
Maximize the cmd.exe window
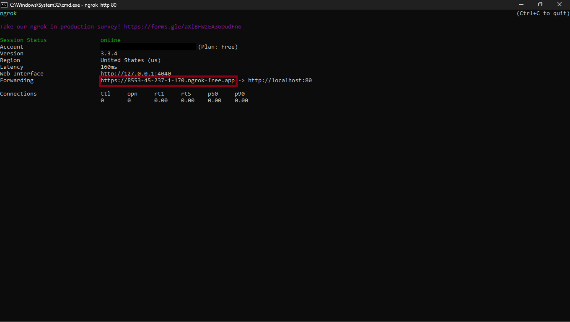[540, 5]
